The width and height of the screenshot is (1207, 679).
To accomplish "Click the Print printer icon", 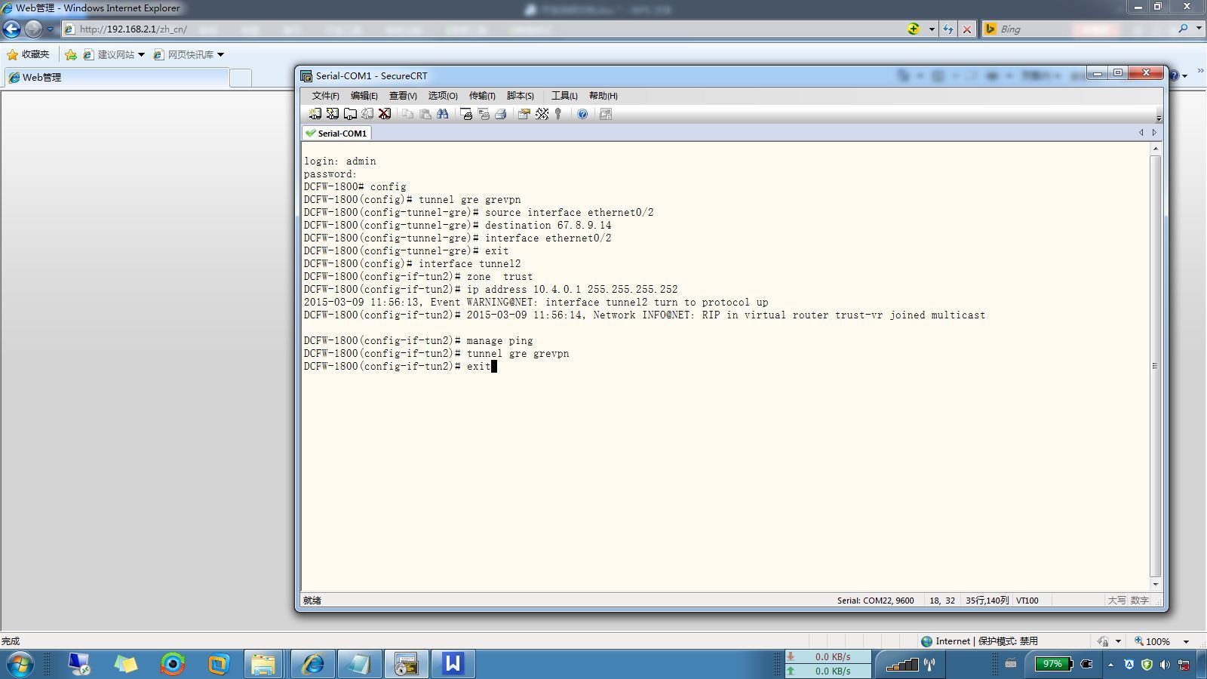I will coord(500,114).
